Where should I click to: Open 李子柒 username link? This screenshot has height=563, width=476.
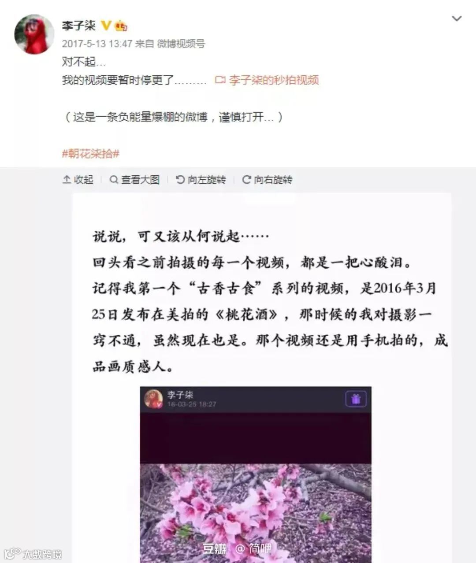(x=79, y=25)
